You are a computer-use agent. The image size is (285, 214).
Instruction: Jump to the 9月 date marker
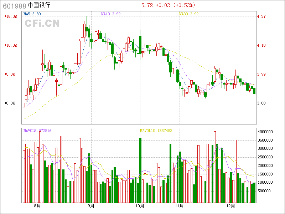click(x=91, y=206)
